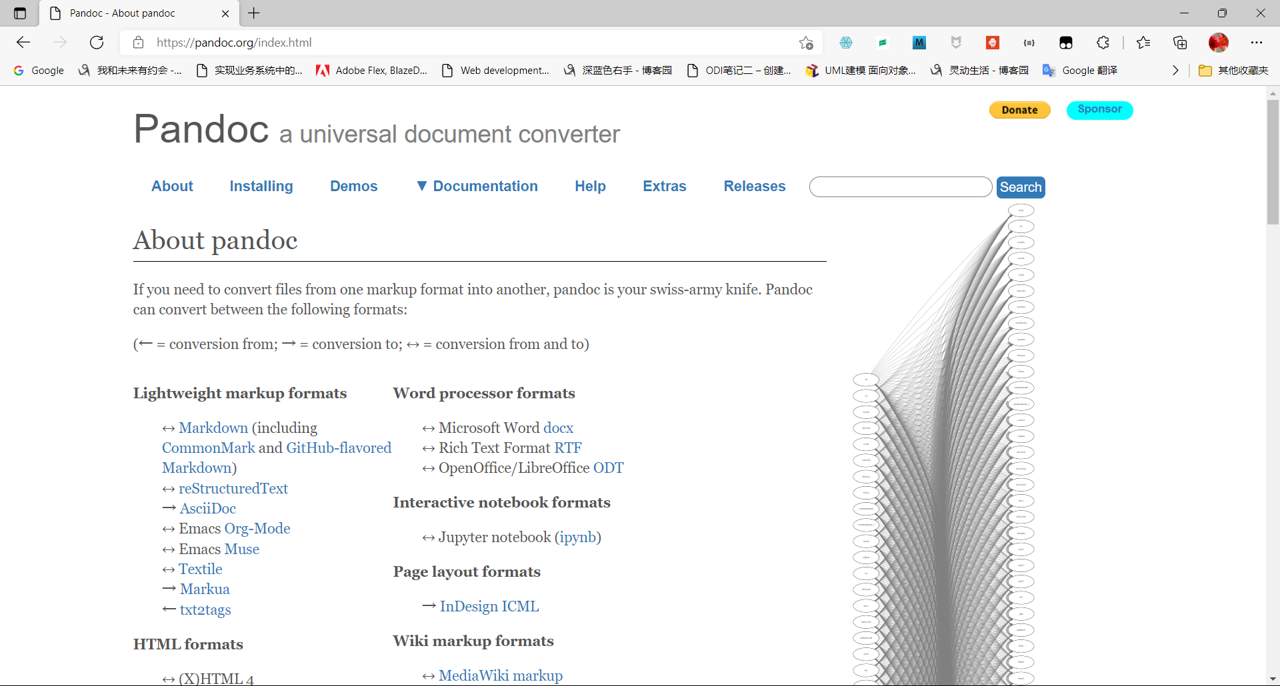Click the scrollbar down arrow
Viewport: 1280px width, 686px height.
[1273, 679]
